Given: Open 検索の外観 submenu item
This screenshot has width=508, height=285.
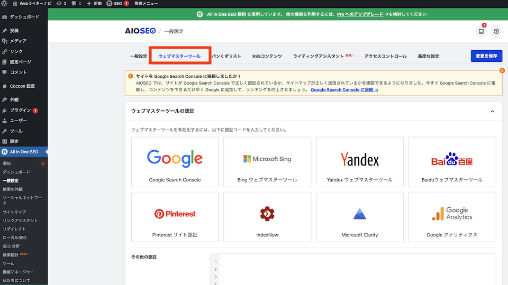Looking at the screenshot, I should coord(13,189).
